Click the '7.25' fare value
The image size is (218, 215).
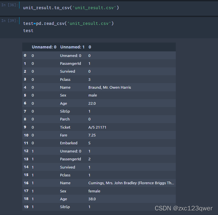[x=92, y=135]
